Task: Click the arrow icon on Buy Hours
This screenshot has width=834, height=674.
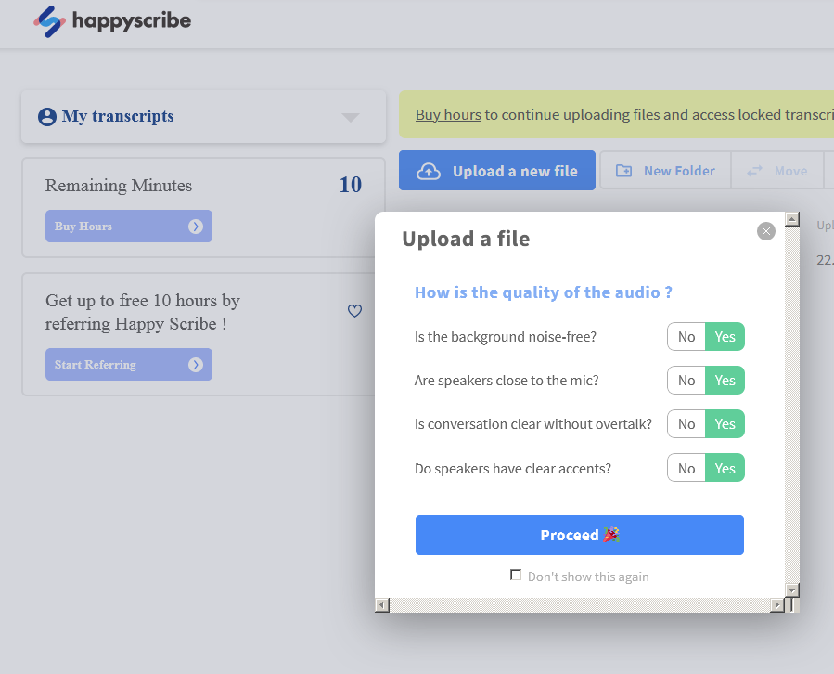Action: 195,227
